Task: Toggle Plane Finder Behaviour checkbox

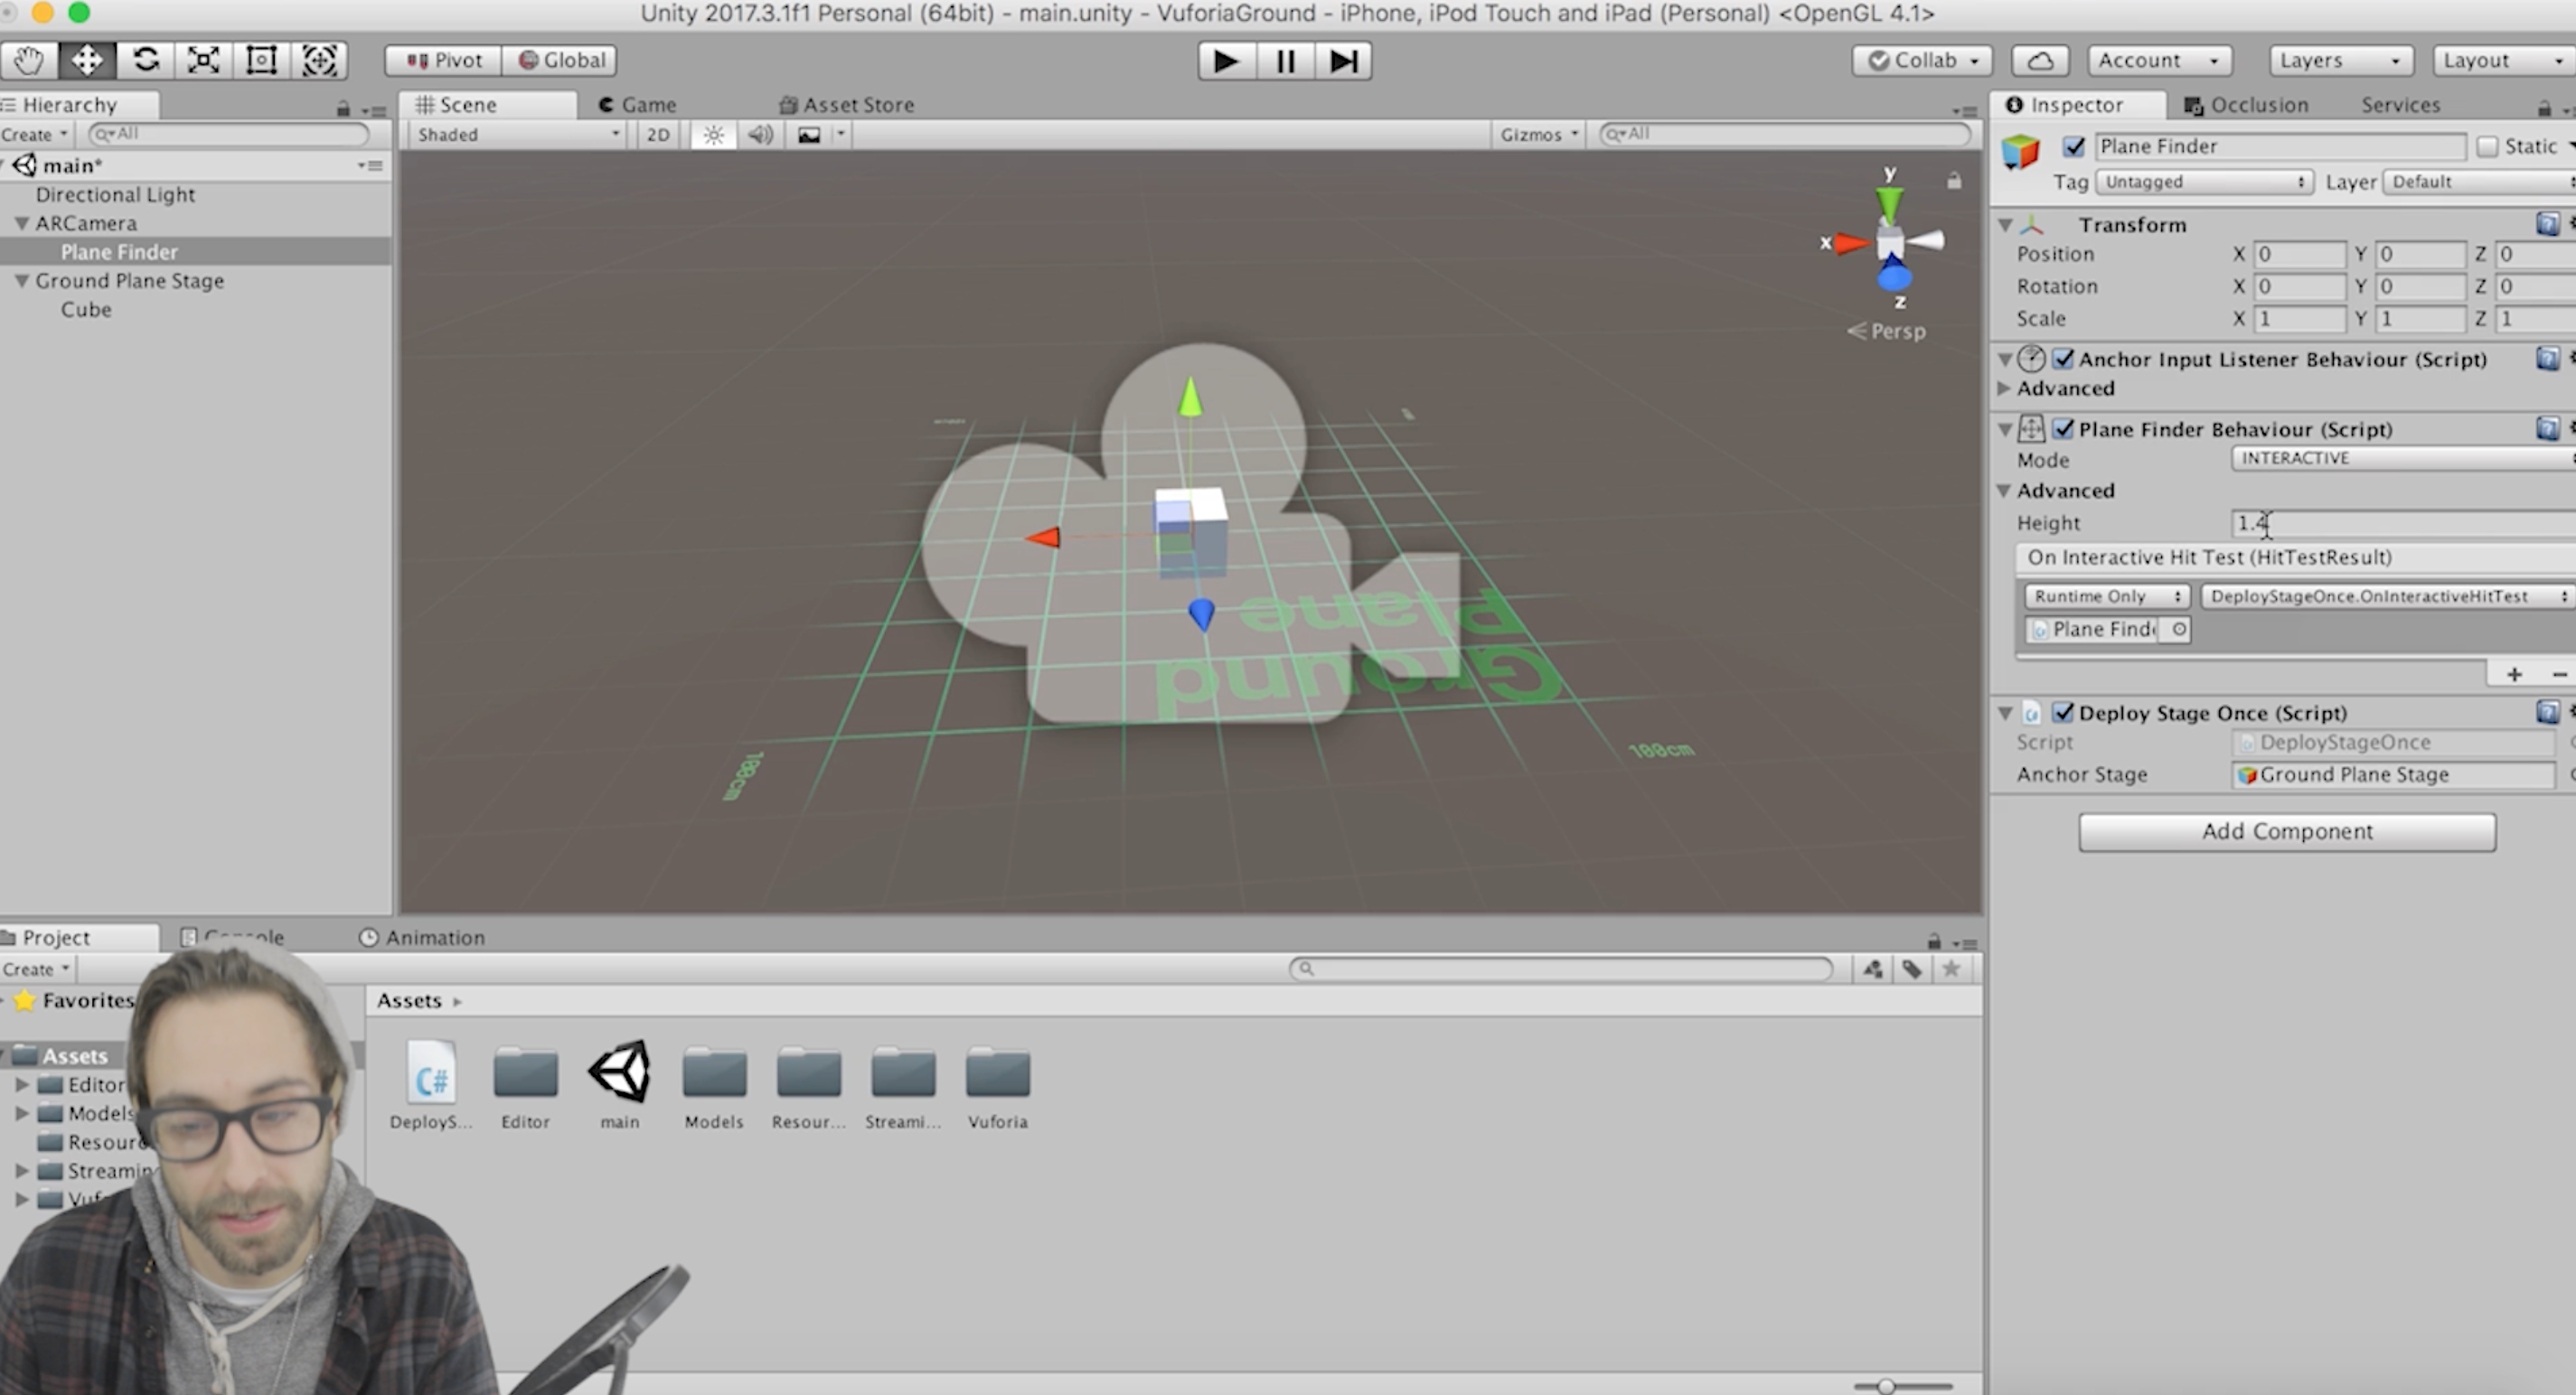Action: [2063, 428]
